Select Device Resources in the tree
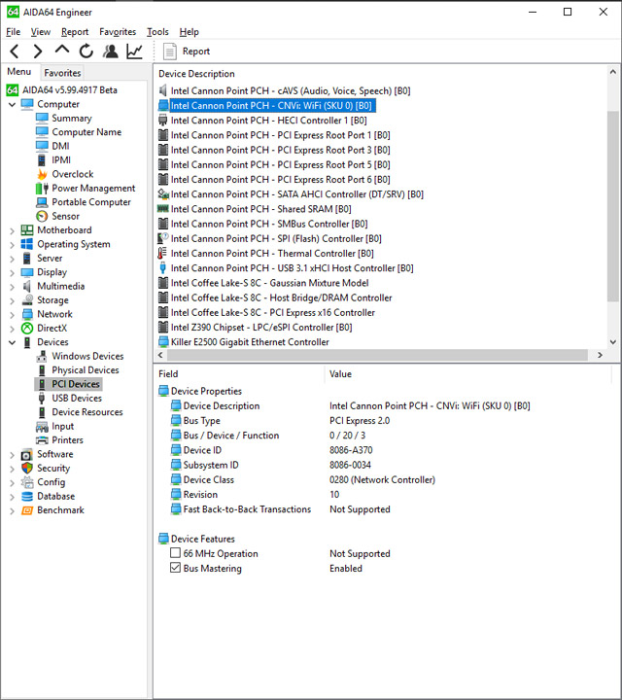The image size is (622, 700). click(87, 412)
